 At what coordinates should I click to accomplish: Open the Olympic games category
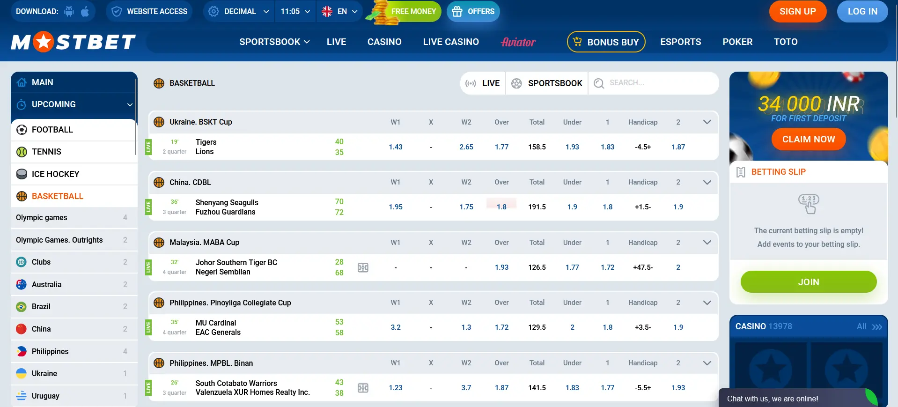click(x=74, y=218)
